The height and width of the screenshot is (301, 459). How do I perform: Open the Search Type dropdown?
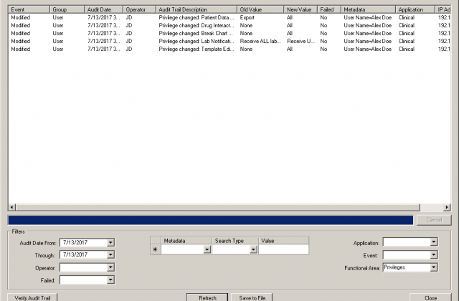(253, 249)
